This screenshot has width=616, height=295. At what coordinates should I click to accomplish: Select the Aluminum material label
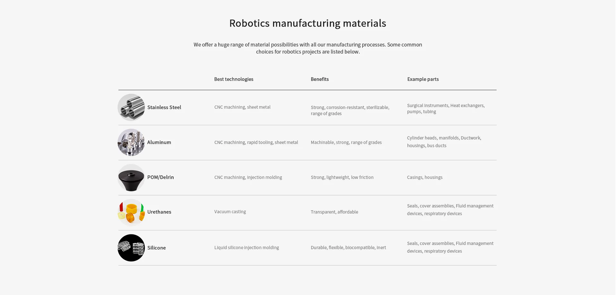pyautogui.click(x=159, y=142)
